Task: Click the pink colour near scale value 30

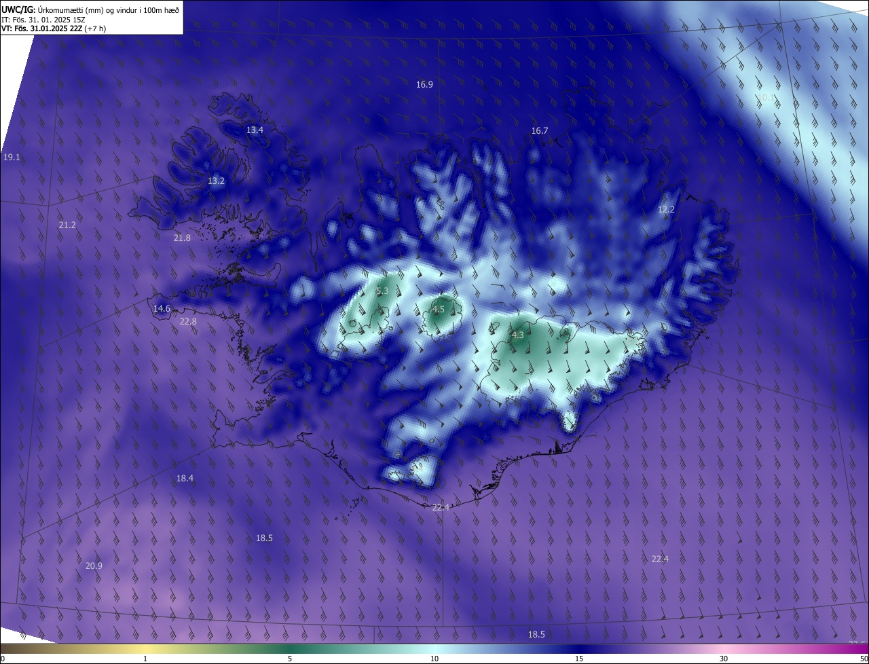Action: click(x=724, y=650)
